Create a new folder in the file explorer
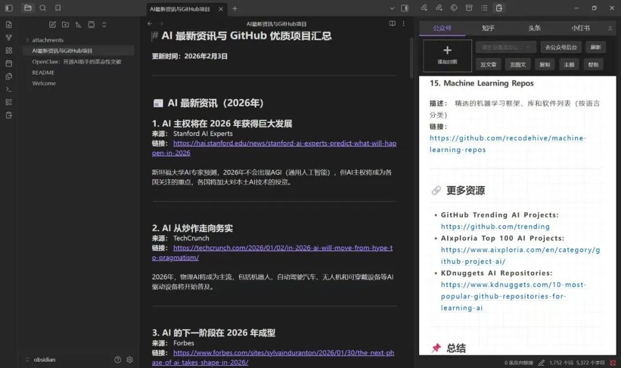This screenshot has width=621, height=368. click(65, 25)
